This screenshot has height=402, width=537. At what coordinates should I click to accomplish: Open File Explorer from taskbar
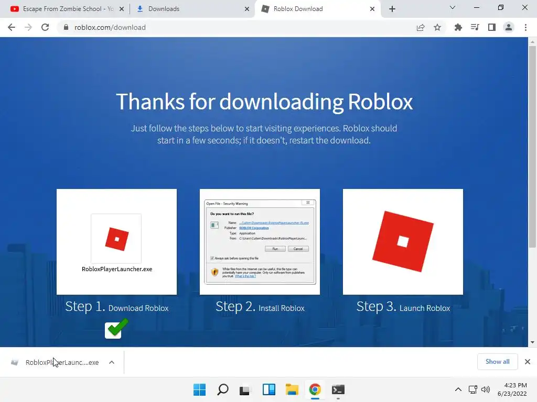(x=292, y=389)
